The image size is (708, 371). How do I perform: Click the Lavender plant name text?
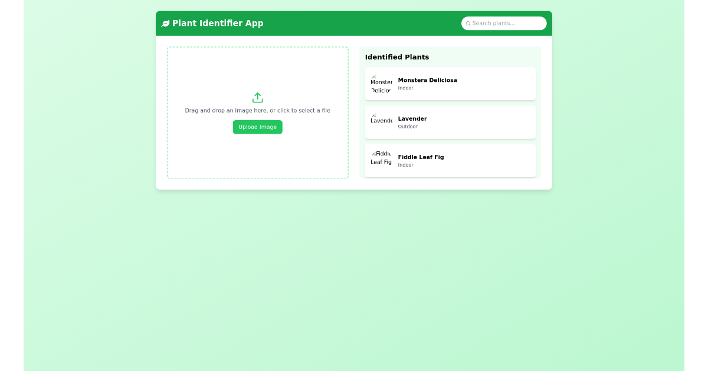[412, 118]
